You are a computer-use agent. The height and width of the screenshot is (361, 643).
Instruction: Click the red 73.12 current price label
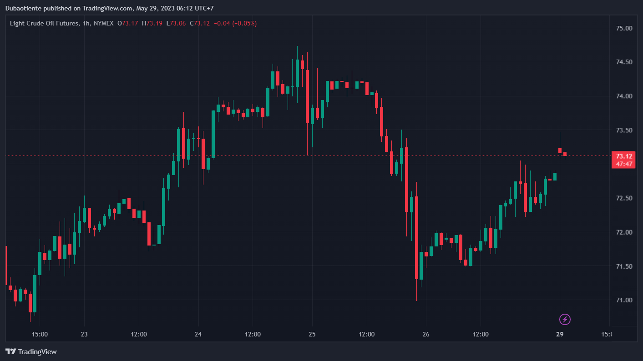tap(623, 156)
